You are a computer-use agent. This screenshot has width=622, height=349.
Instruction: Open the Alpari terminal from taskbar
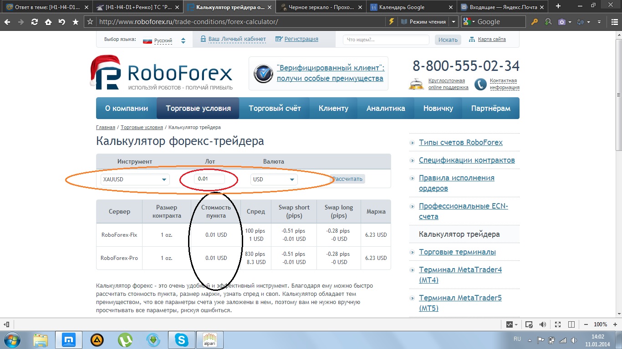pyautogui.click(x=210, y=340)
